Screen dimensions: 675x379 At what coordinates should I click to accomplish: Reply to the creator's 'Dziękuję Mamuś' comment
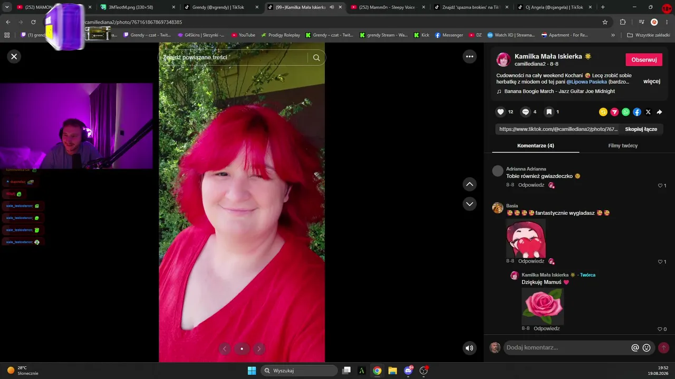coord(546,328)
